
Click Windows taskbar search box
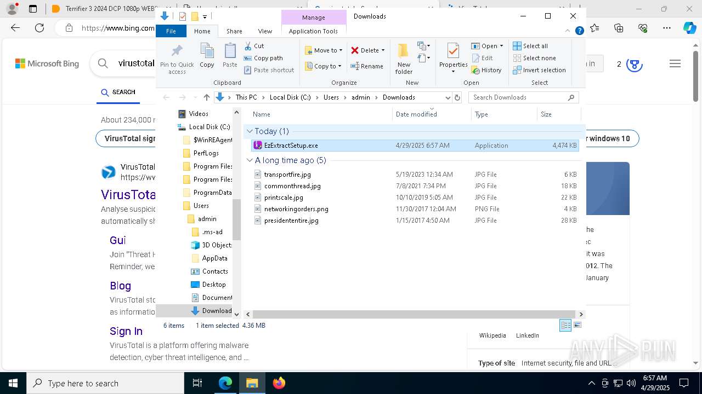[x=105, y=383]
